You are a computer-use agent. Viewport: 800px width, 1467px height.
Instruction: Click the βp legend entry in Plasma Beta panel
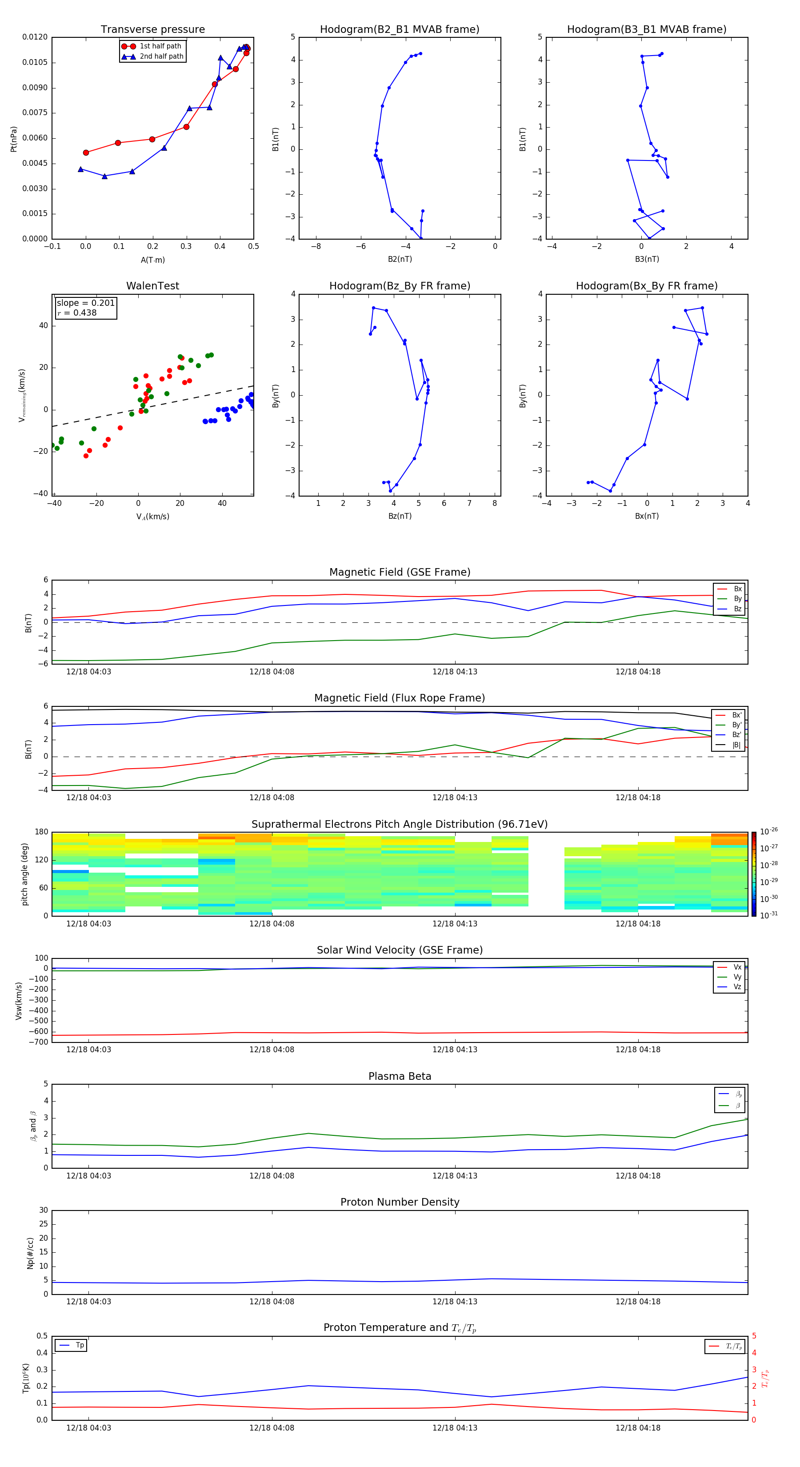pyautogui.click(x=730, y=1094)
